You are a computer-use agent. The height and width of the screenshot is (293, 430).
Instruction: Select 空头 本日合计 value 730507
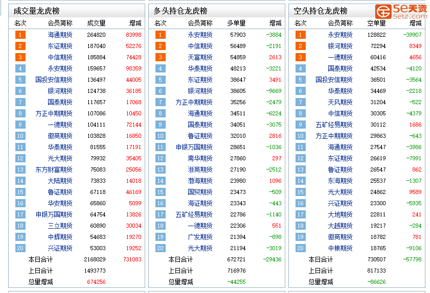(376, 259)
